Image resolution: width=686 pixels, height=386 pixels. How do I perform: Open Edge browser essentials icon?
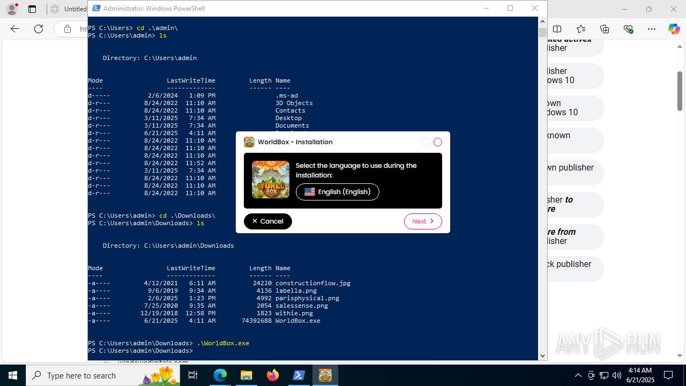point(628,29)
